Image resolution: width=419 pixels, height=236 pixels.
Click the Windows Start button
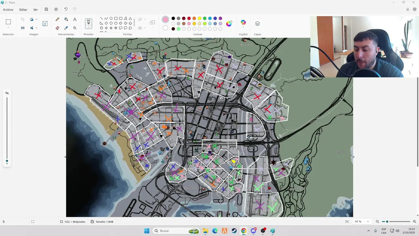click(x=147, y=231)
